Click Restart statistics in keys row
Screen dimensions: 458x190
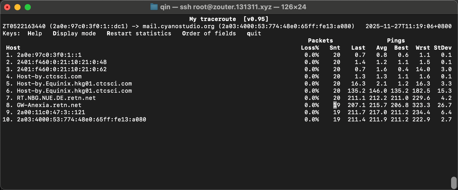pyautogui.click(x=139, y=34)
